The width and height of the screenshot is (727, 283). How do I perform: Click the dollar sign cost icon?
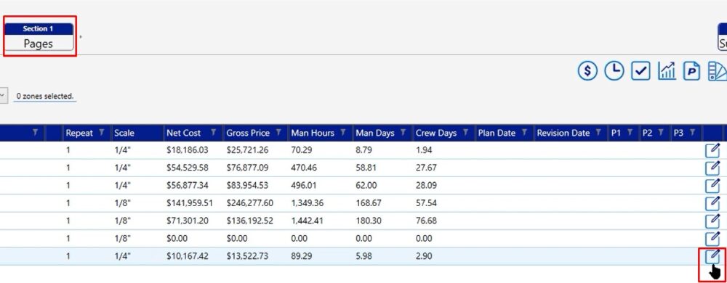(587, 71)
